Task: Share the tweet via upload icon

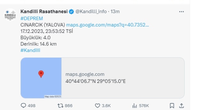Action: (182, 105)
